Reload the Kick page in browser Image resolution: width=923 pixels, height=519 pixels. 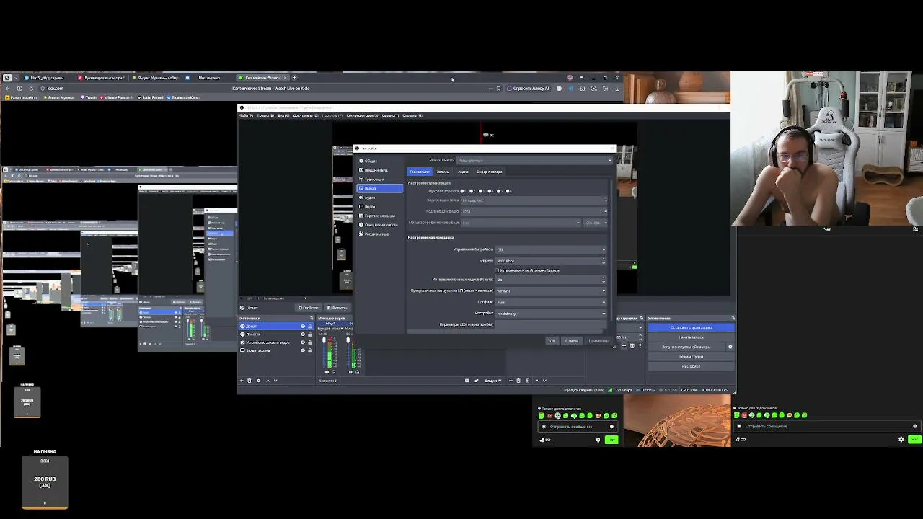click(x=31, y=89)
